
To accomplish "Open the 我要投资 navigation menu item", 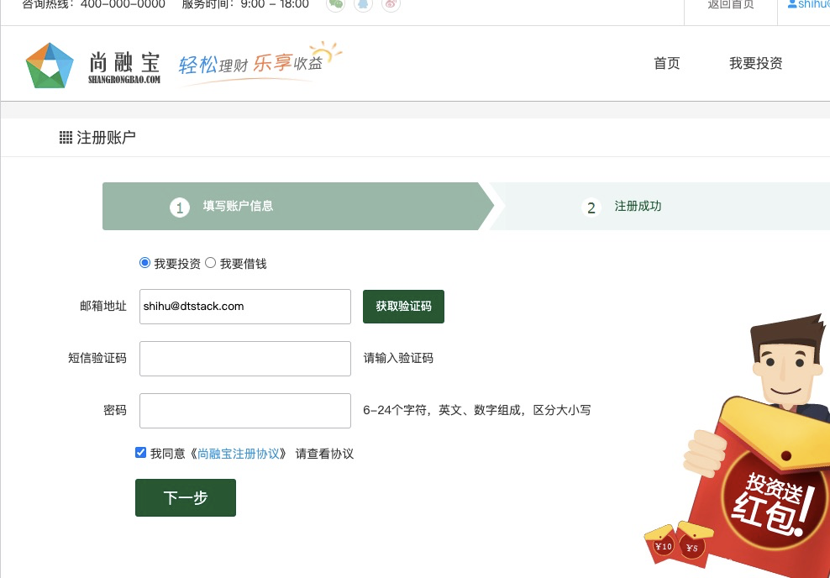I will [756, 64].
